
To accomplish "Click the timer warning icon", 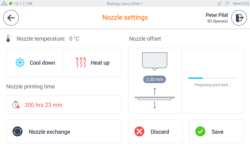I will coord(16,105).
